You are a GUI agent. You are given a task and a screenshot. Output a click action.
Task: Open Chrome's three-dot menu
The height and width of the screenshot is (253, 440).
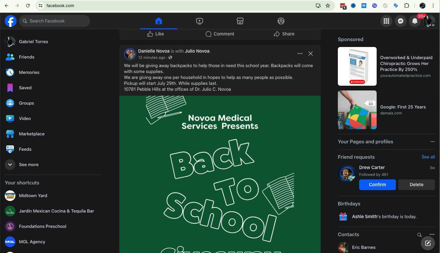pyautogui.click(x=433, y=6)
